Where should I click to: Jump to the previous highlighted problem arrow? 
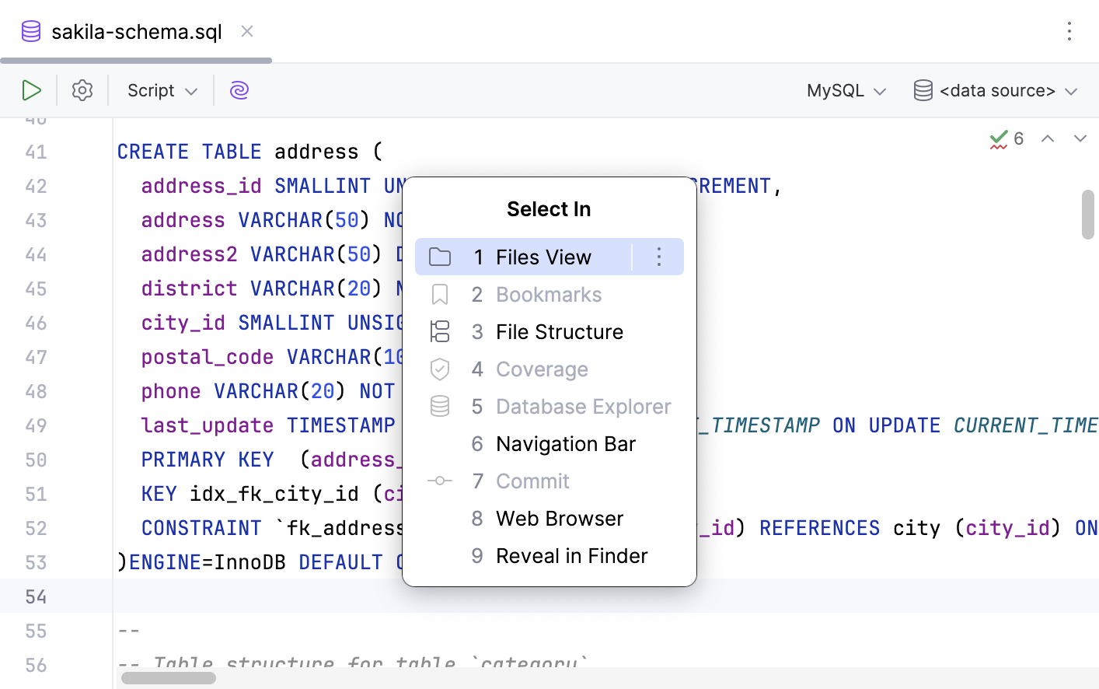[1048, 139]
